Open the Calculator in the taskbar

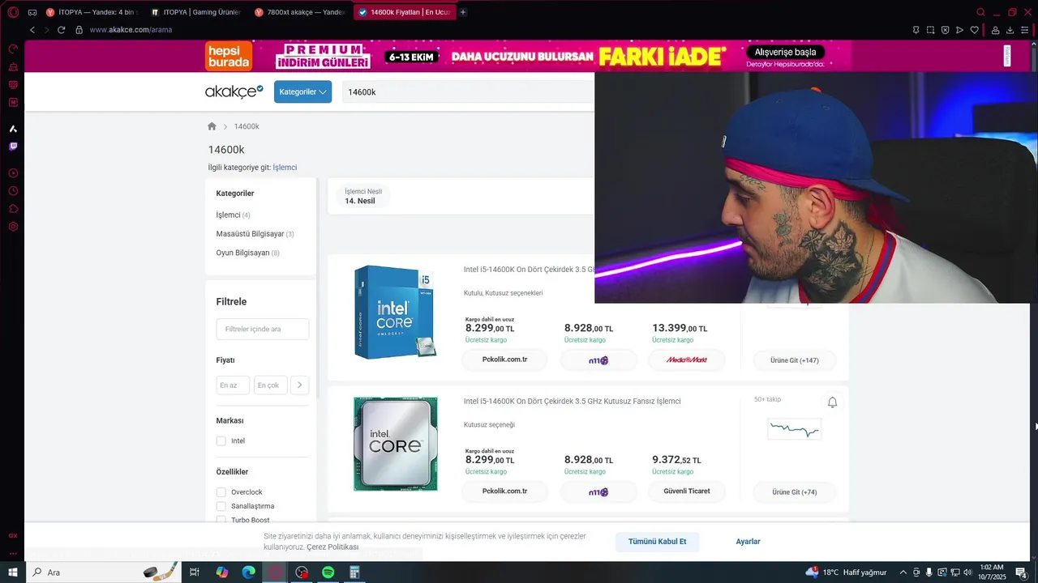click(354, 572)
